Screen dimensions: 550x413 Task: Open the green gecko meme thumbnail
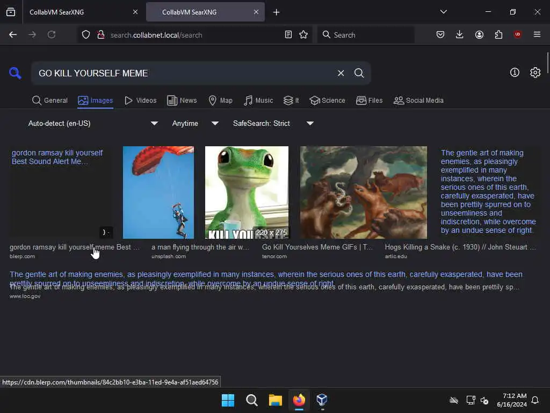pyautogui.click(x=247, y=193)
